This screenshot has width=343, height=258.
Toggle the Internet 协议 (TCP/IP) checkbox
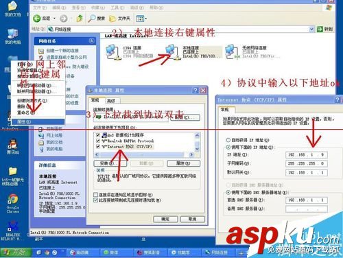[98, 146]
